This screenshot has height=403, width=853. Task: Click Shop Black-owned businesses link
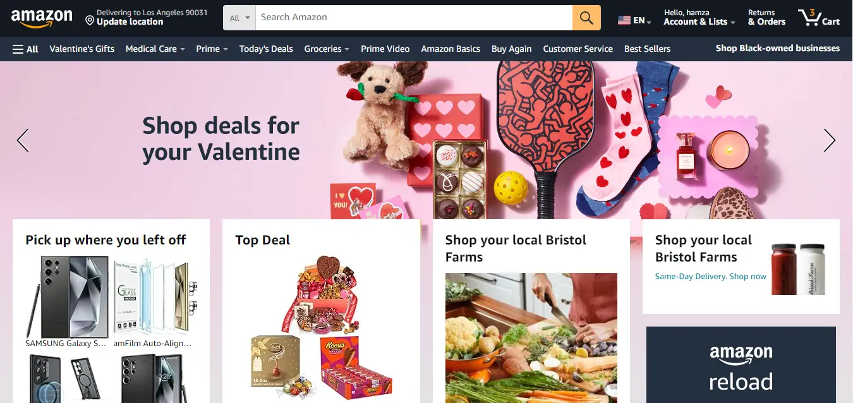pos(778,48)
